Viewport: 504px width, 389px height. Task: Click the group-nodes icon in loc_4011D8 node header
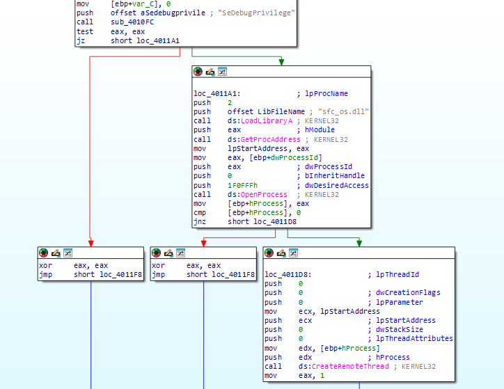click(293, 253)
